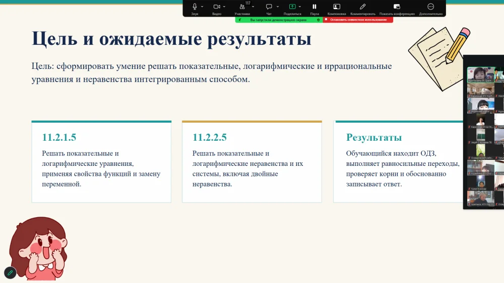
Task: Click the paragraph starting 'Цель: сформировать умение'
Action: tap(212, 72)
